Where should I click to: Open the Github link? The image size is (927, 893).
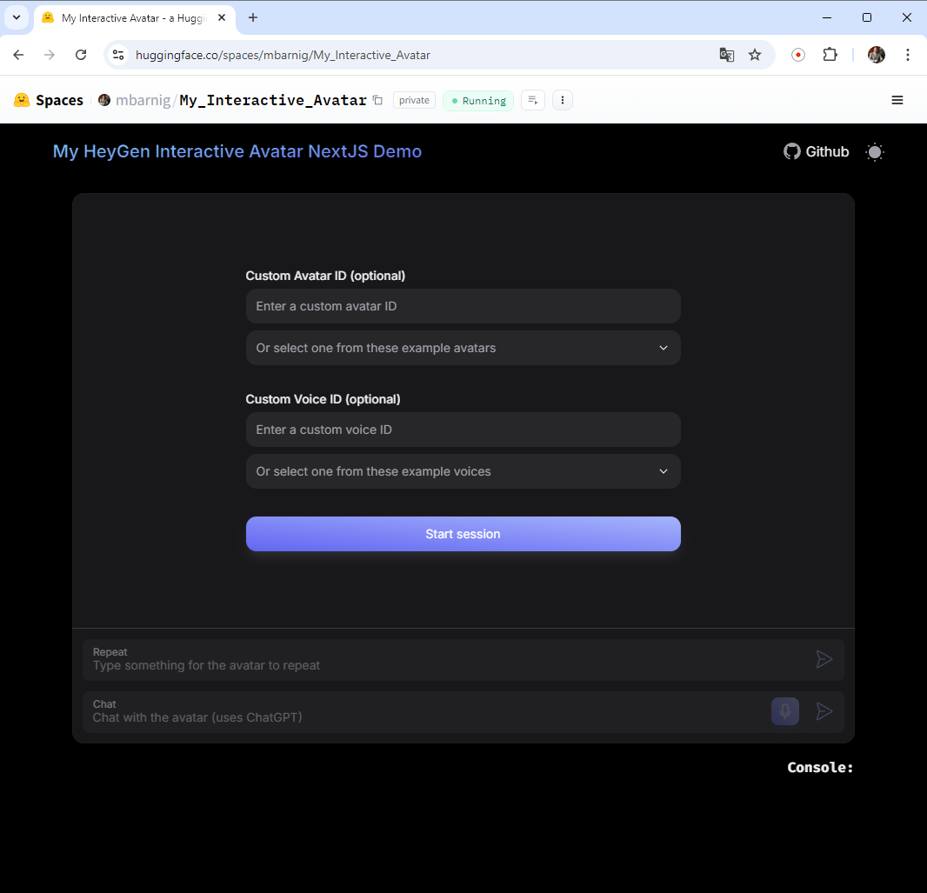point(817,152)
